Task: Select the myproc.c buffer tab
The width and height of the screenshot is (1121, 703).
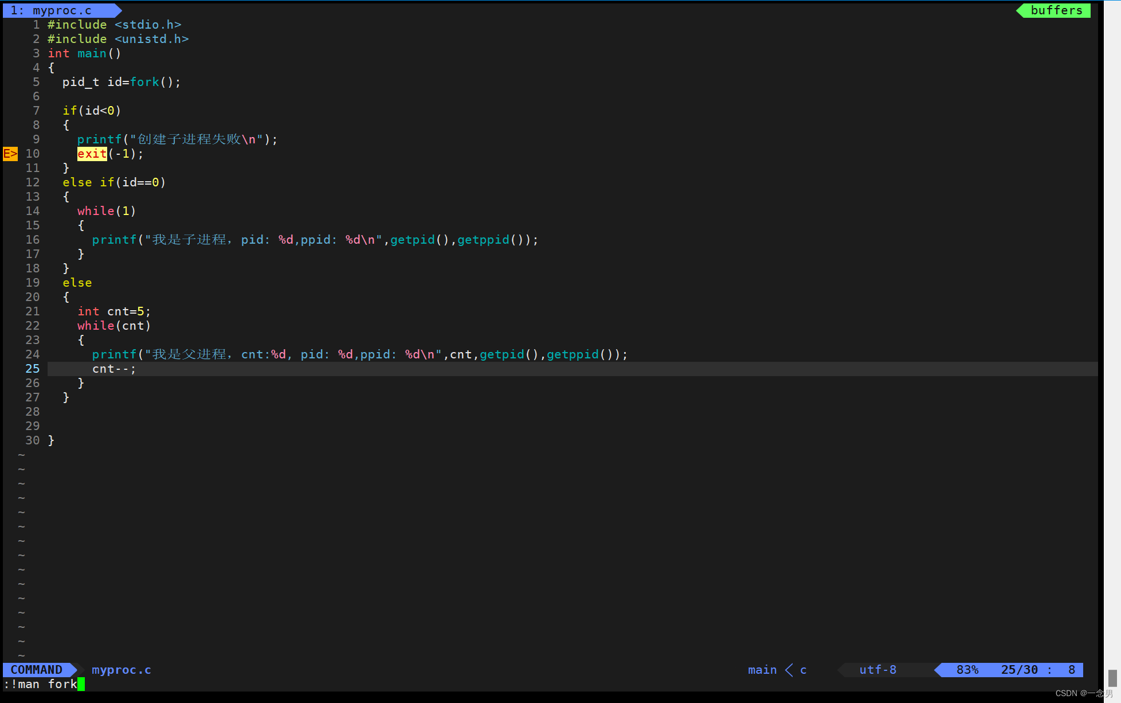Action: 57,10
